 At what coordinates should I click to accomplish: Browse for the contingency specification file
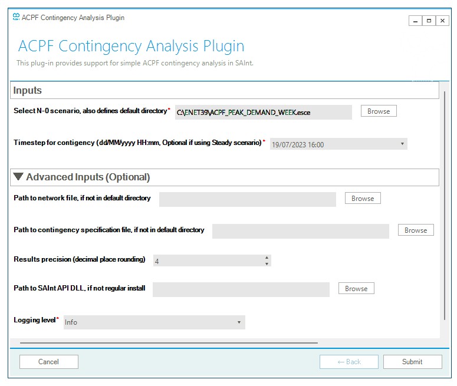point(416,230)
